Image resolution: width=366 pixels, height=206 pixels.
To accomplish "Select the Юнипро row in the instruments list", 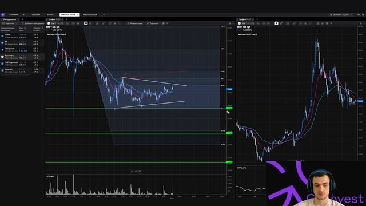I will 22,70.
